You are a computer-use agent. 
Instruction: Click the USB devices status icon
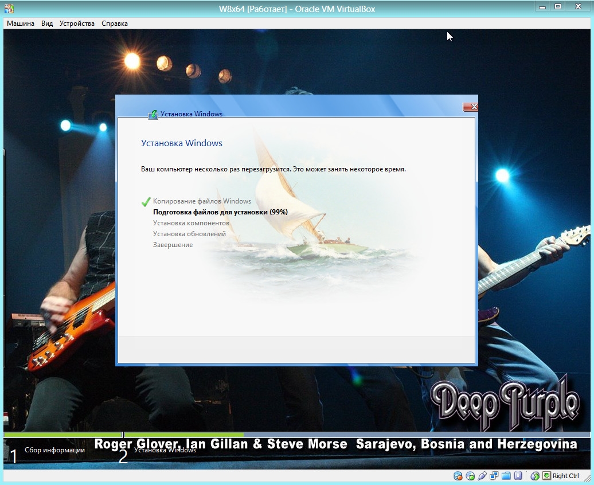pyautogui.click(x=482, y=476)
